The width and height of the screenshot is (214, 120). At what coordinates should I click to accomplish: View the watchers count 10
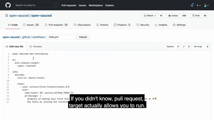click(161, 16)
